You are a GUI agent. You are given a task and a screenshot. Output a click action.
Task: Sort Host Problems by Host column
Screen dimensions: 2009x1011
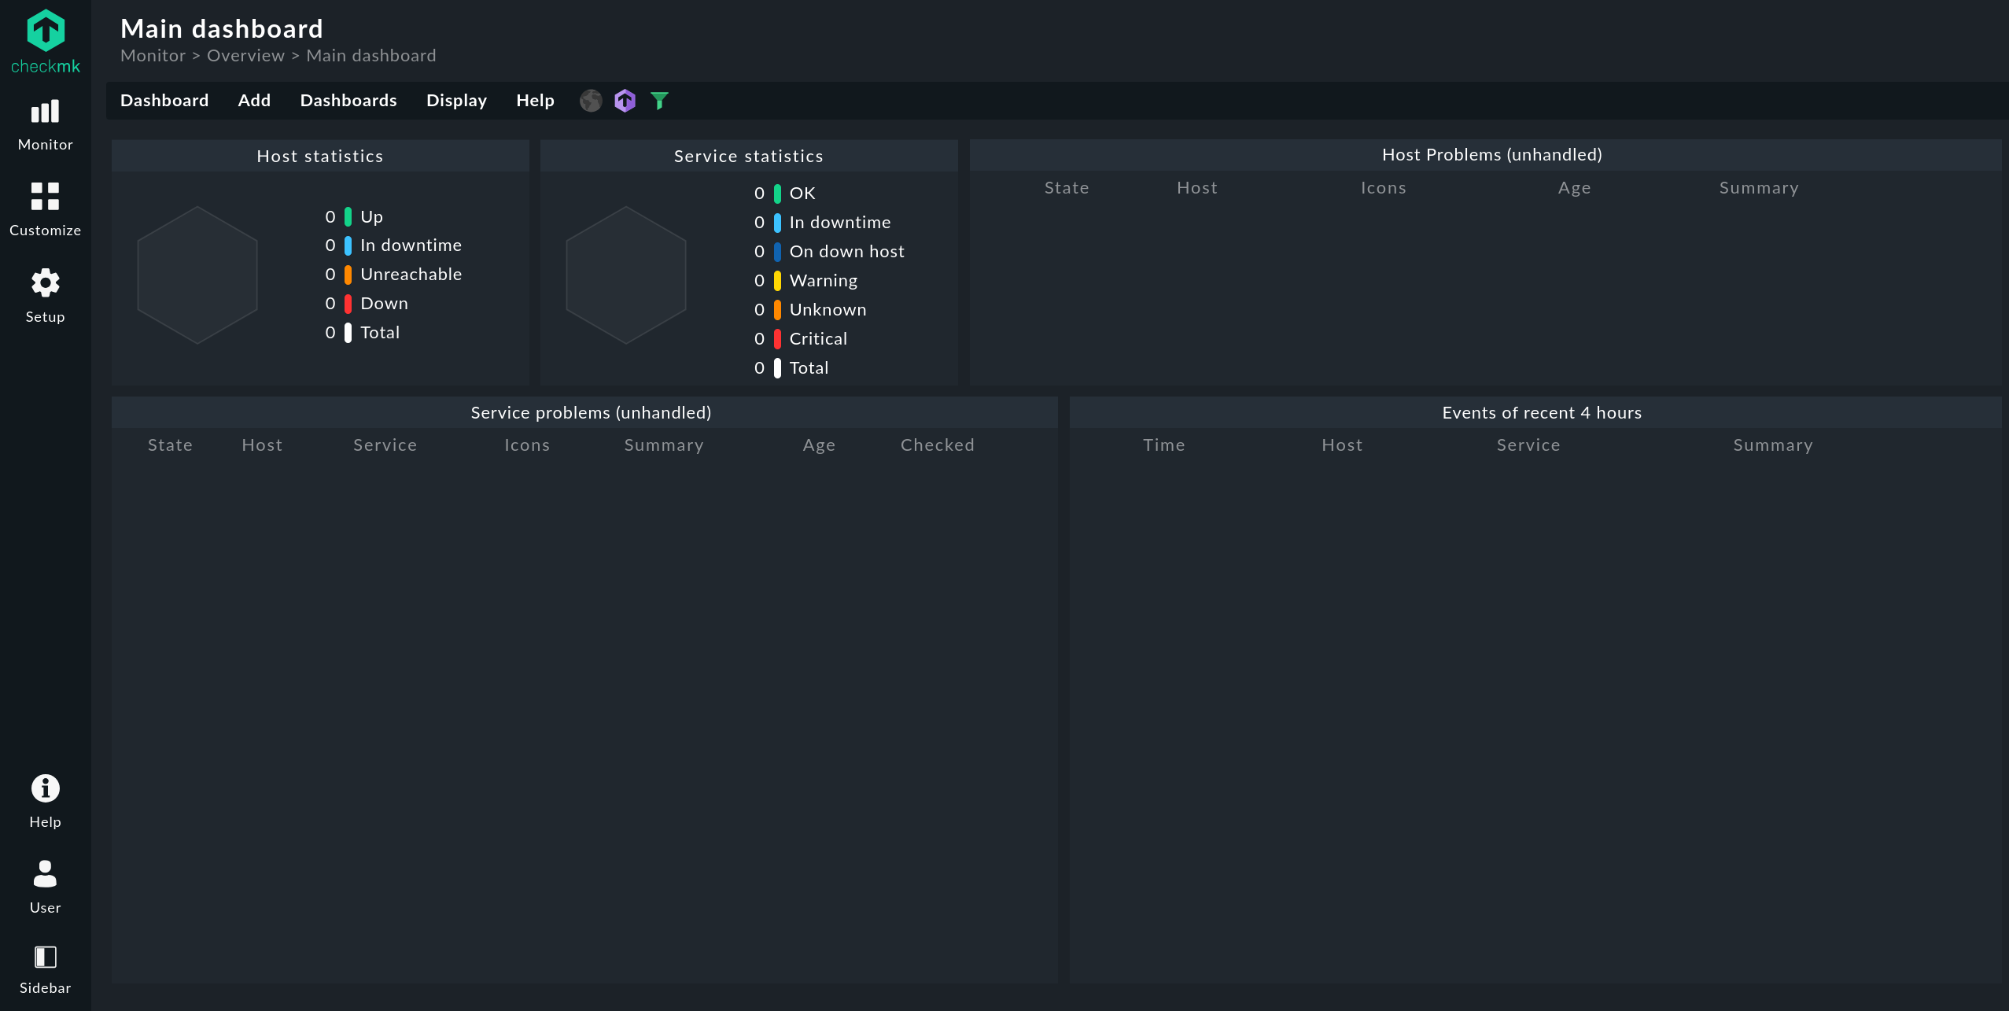[x=1197, y=188]
